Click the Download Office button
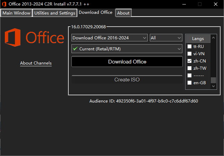Viewport: 224px width, 156px height. point(127,61)
